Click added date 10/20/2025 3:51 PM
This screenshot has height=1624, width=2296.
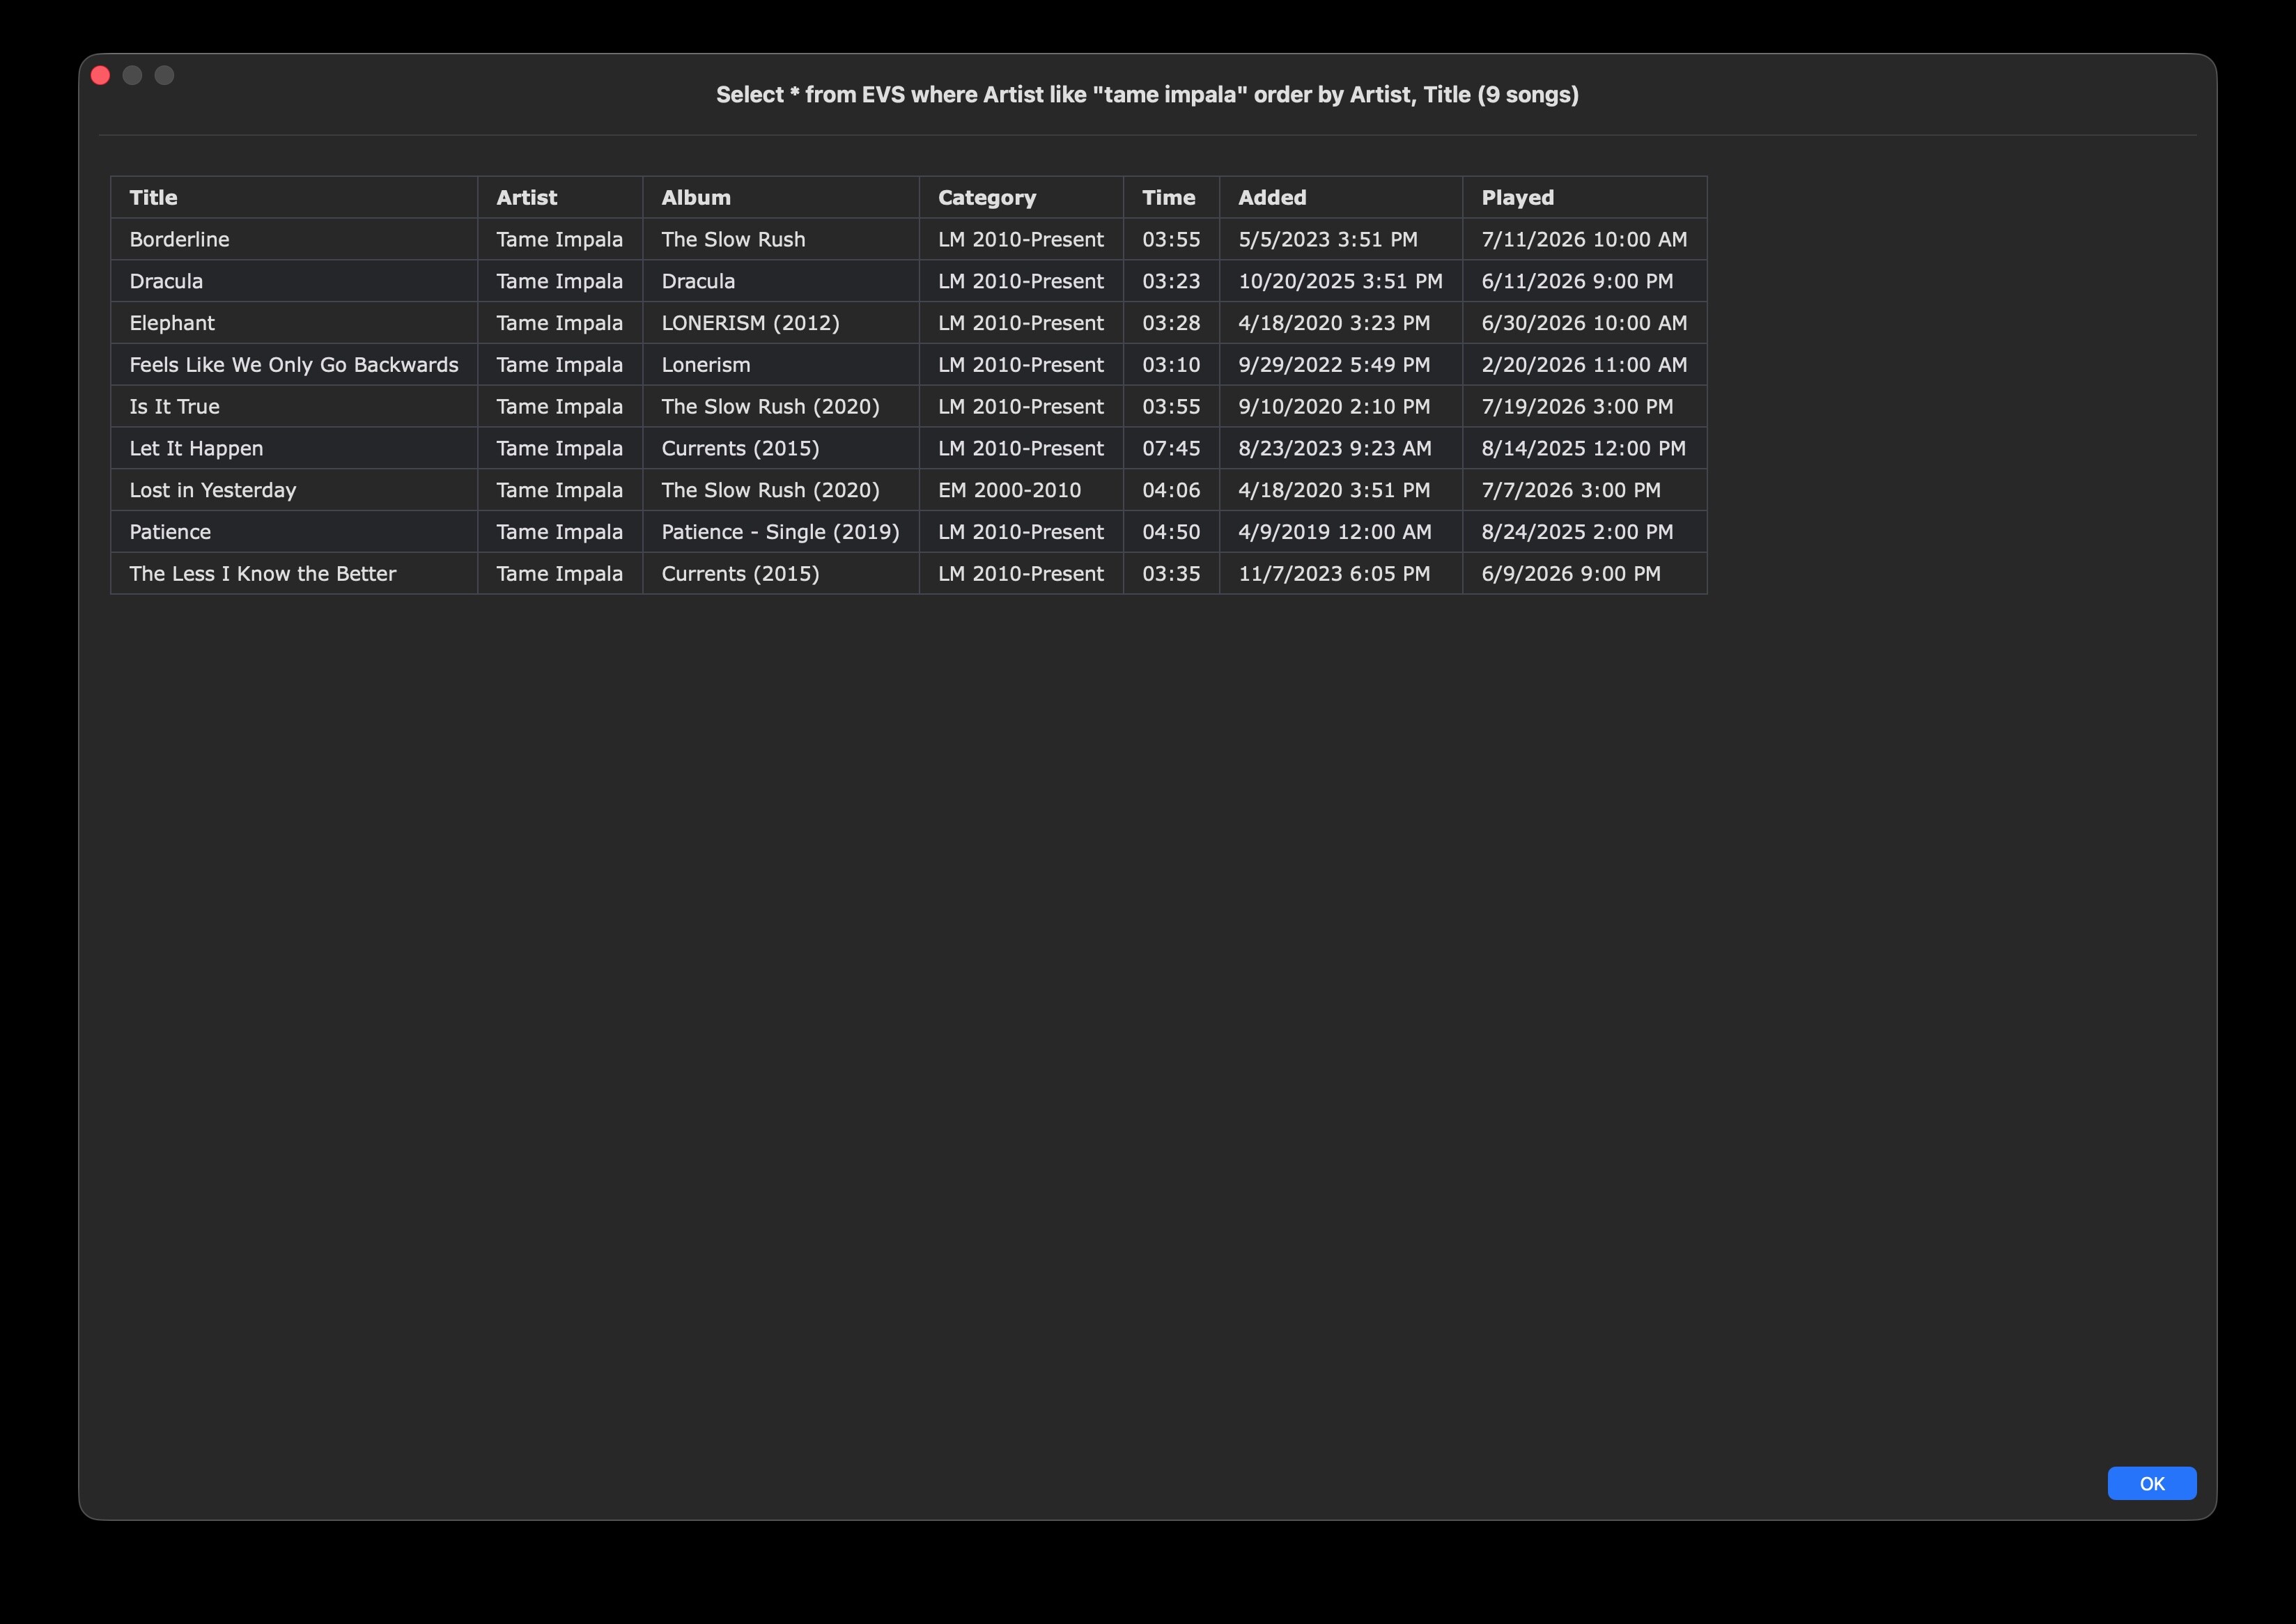pyautogui.click(x=1340, y=281)
